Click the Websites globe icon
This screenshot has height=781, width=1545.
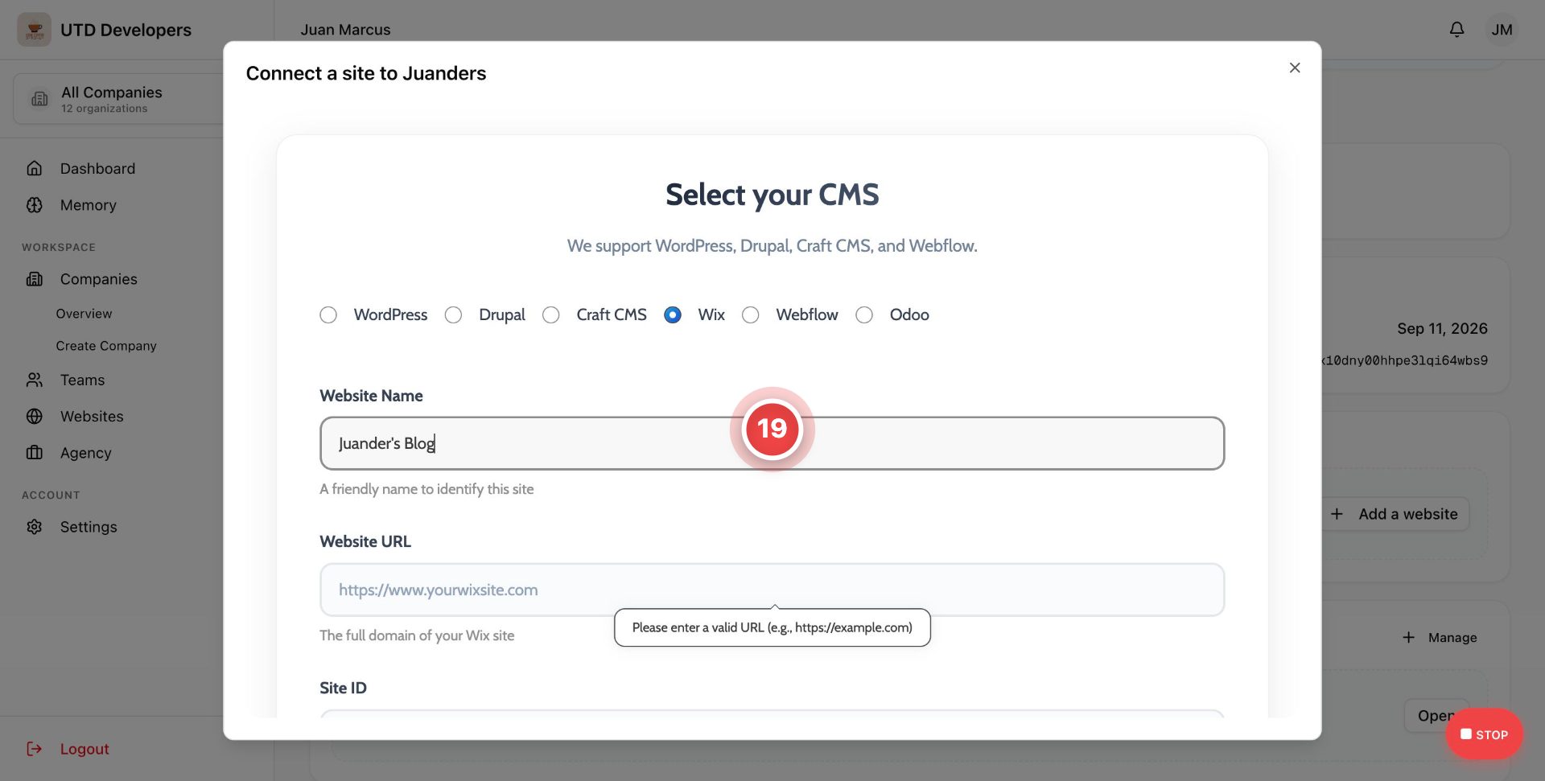(35, 417)
